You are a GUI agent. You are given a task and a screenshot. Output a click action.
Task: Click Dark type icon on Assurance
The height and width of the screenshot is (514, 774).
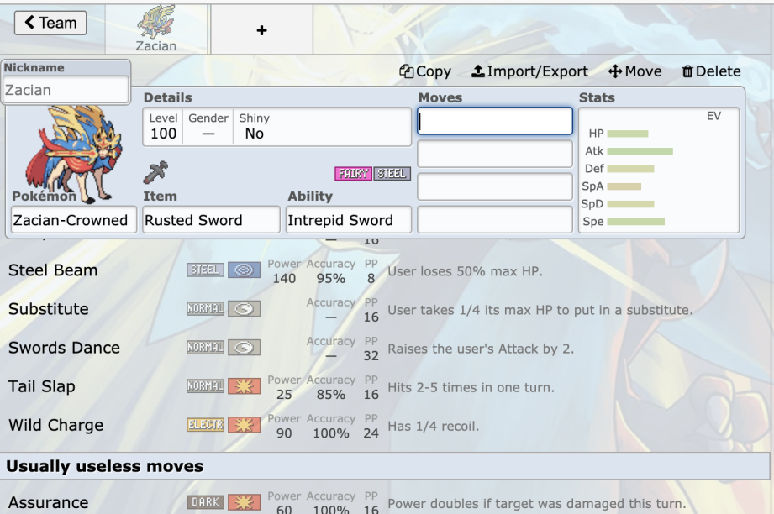click(205, 502)
